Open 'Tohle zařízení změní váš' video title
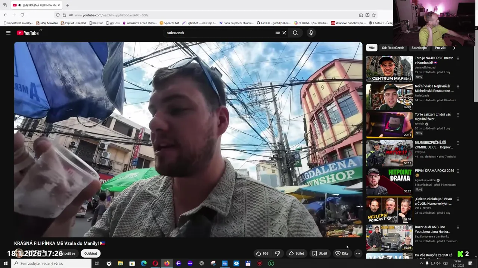Screen dimensions: 478x268 pos(433,117)
